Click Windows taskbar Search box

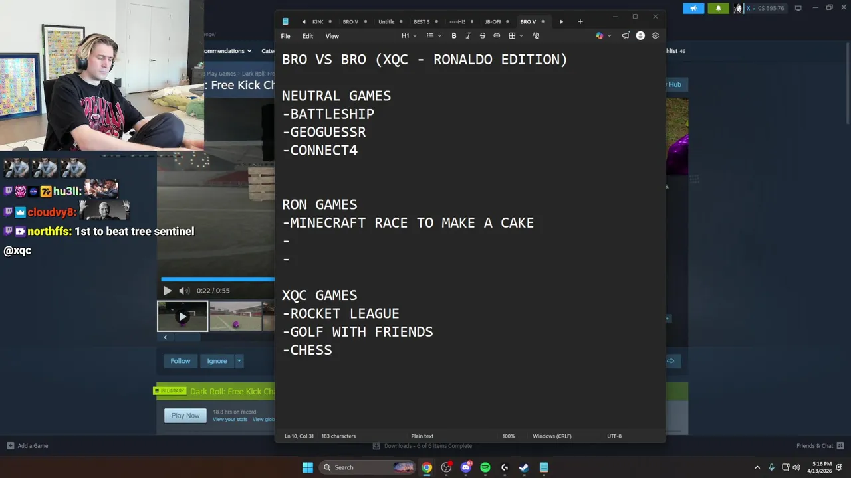tap(368, 467)
